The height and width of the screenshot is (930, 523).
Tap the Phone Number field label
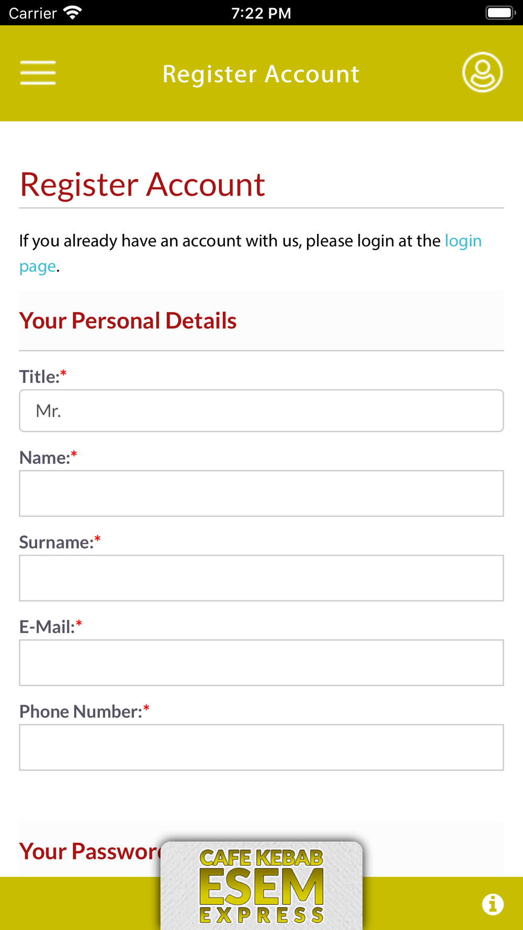click(81, 711)
